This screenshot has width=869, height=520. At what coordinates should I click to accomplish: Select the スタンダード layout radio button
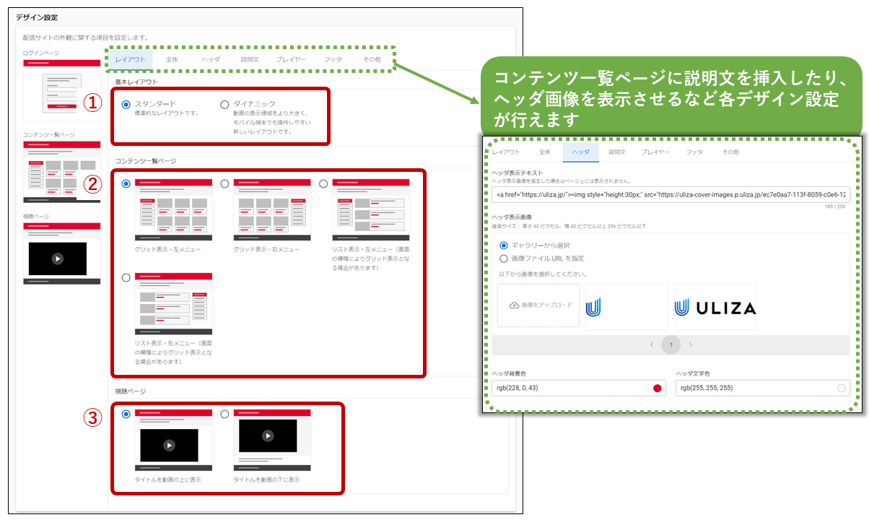[x=126, y=105]
